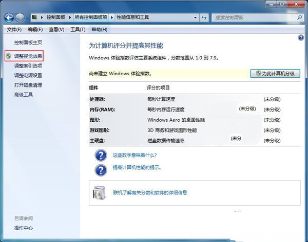The width and height of the screenshot is (308, 242).
Task: Click shield icon beside 调整视觉效果
Action: click(8, 56)
